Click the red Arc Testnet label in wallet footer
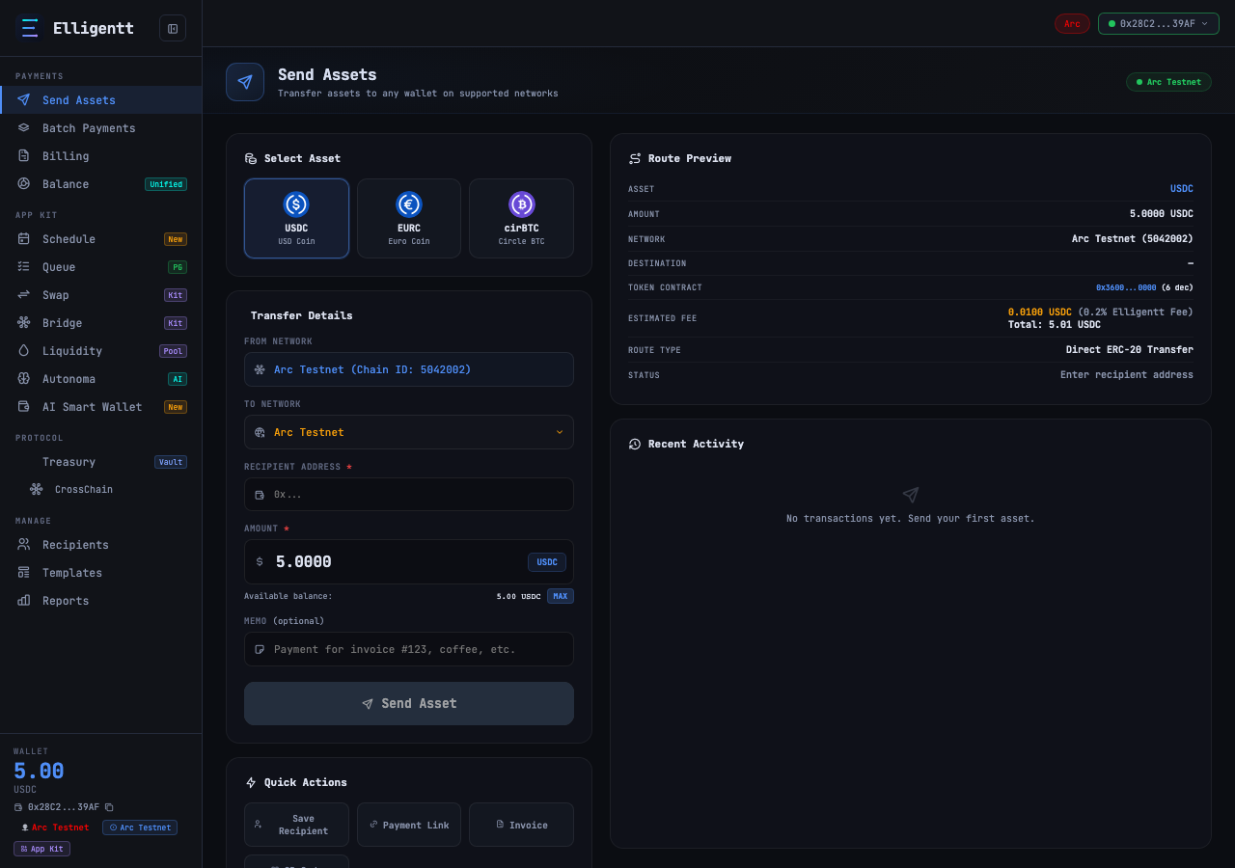This screenshot has height=868, width=1235. pos(55,827)
